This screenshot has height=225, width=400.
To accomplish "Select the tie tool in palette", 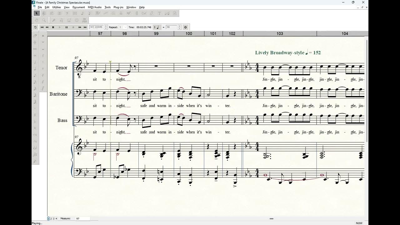I will click(35, 148).
